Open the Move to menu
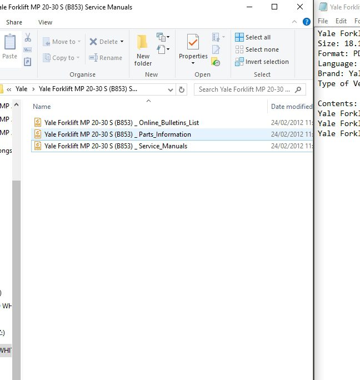Screen dimensions: 360x380 pyautogui.click(x=62, y=42)
